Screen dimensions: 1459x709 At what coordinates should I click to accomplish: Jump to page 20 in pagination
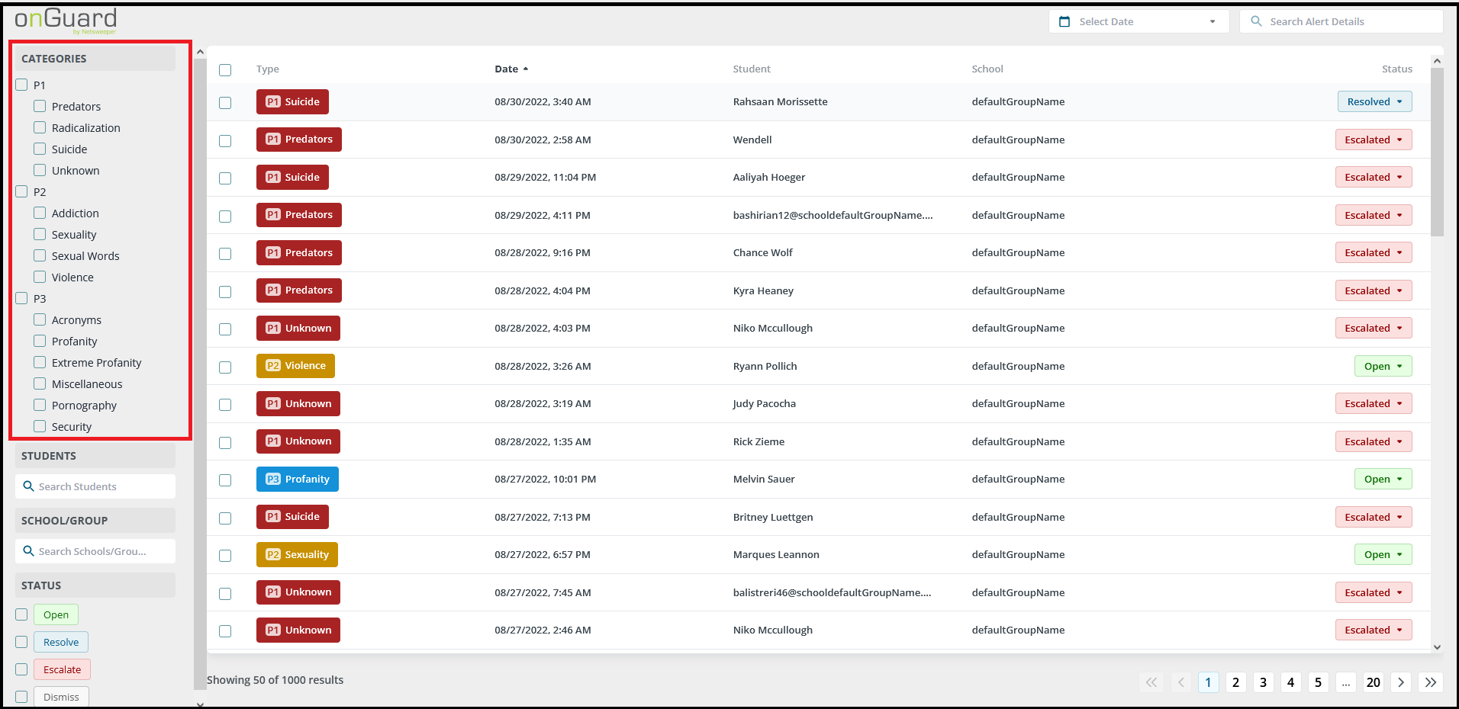[1373, 682]
